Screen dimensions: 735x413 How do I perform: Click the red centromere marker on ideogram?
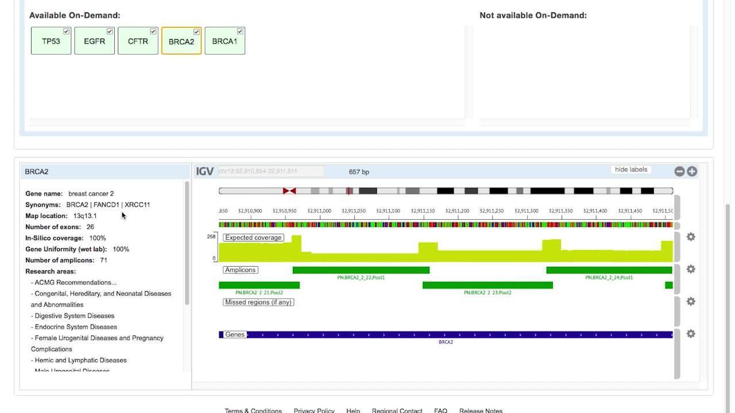[289, 190]
